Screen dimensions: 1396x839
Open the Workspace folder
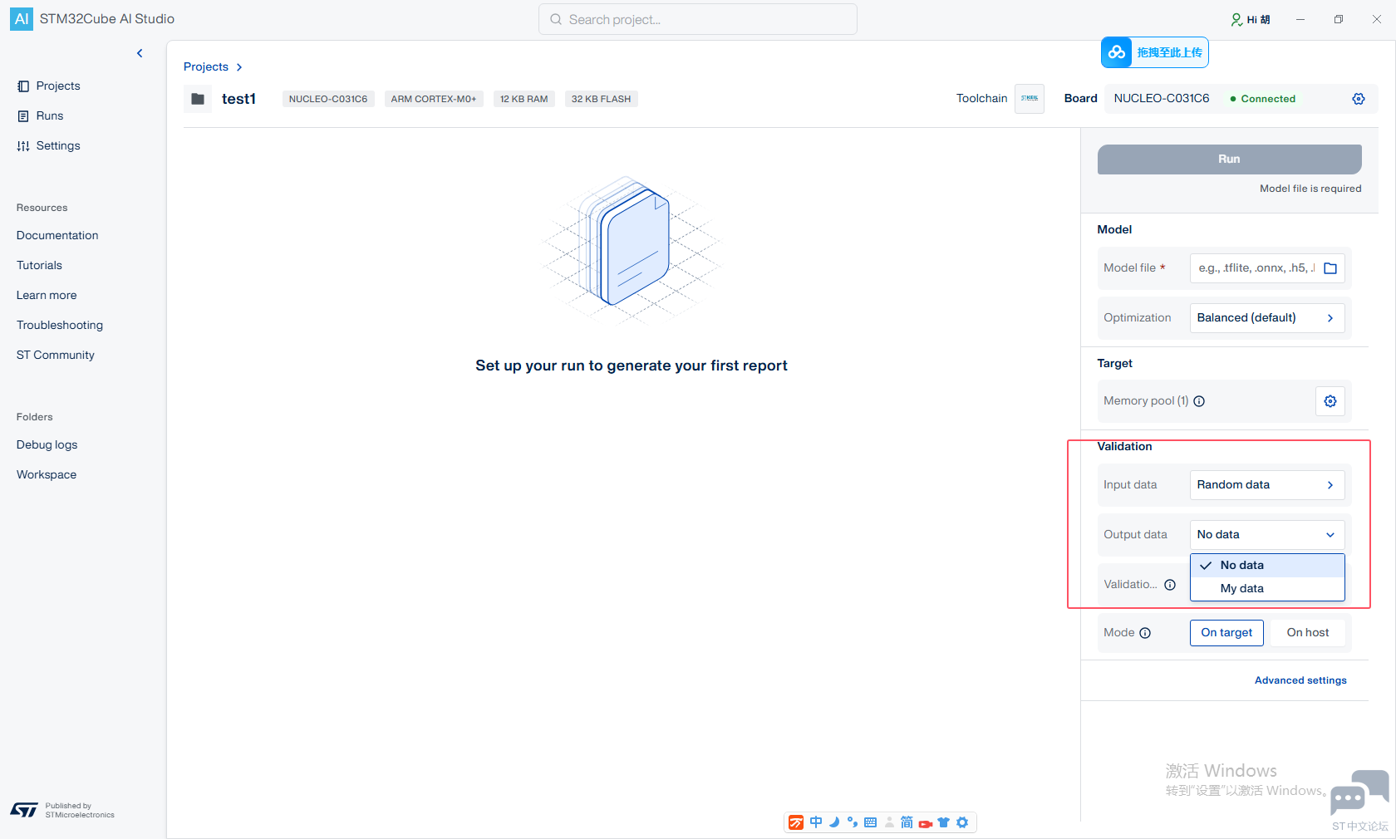(47, 474)
